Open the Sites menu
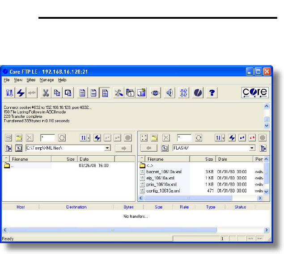The height and width of the screenshot is (254, 284). point(31,80)
